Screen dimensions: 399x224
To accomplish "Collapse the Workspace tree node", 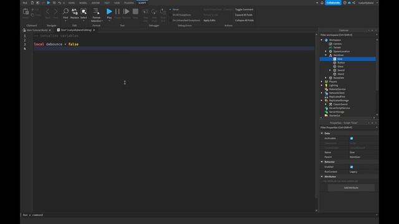I will 322,40.
